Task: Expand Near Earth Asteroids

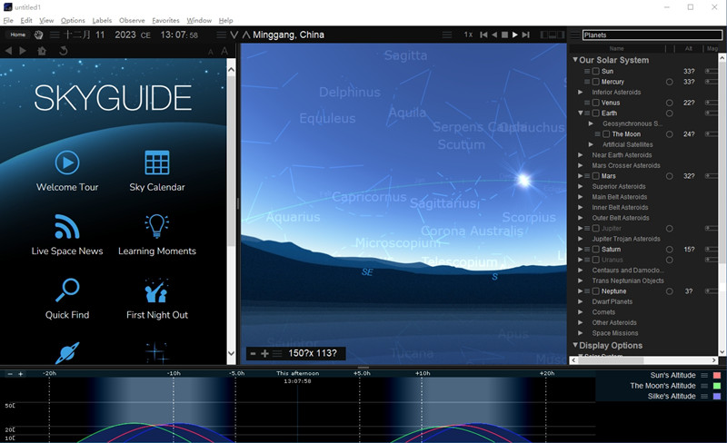Action: click(580, 154)
